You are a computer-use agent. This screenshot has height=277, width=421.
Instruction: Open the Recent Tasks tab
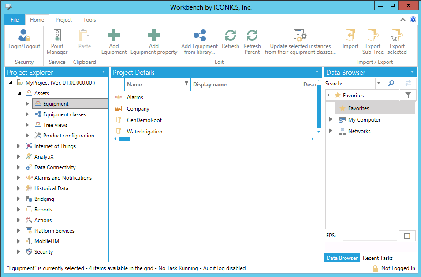point(377,258)
